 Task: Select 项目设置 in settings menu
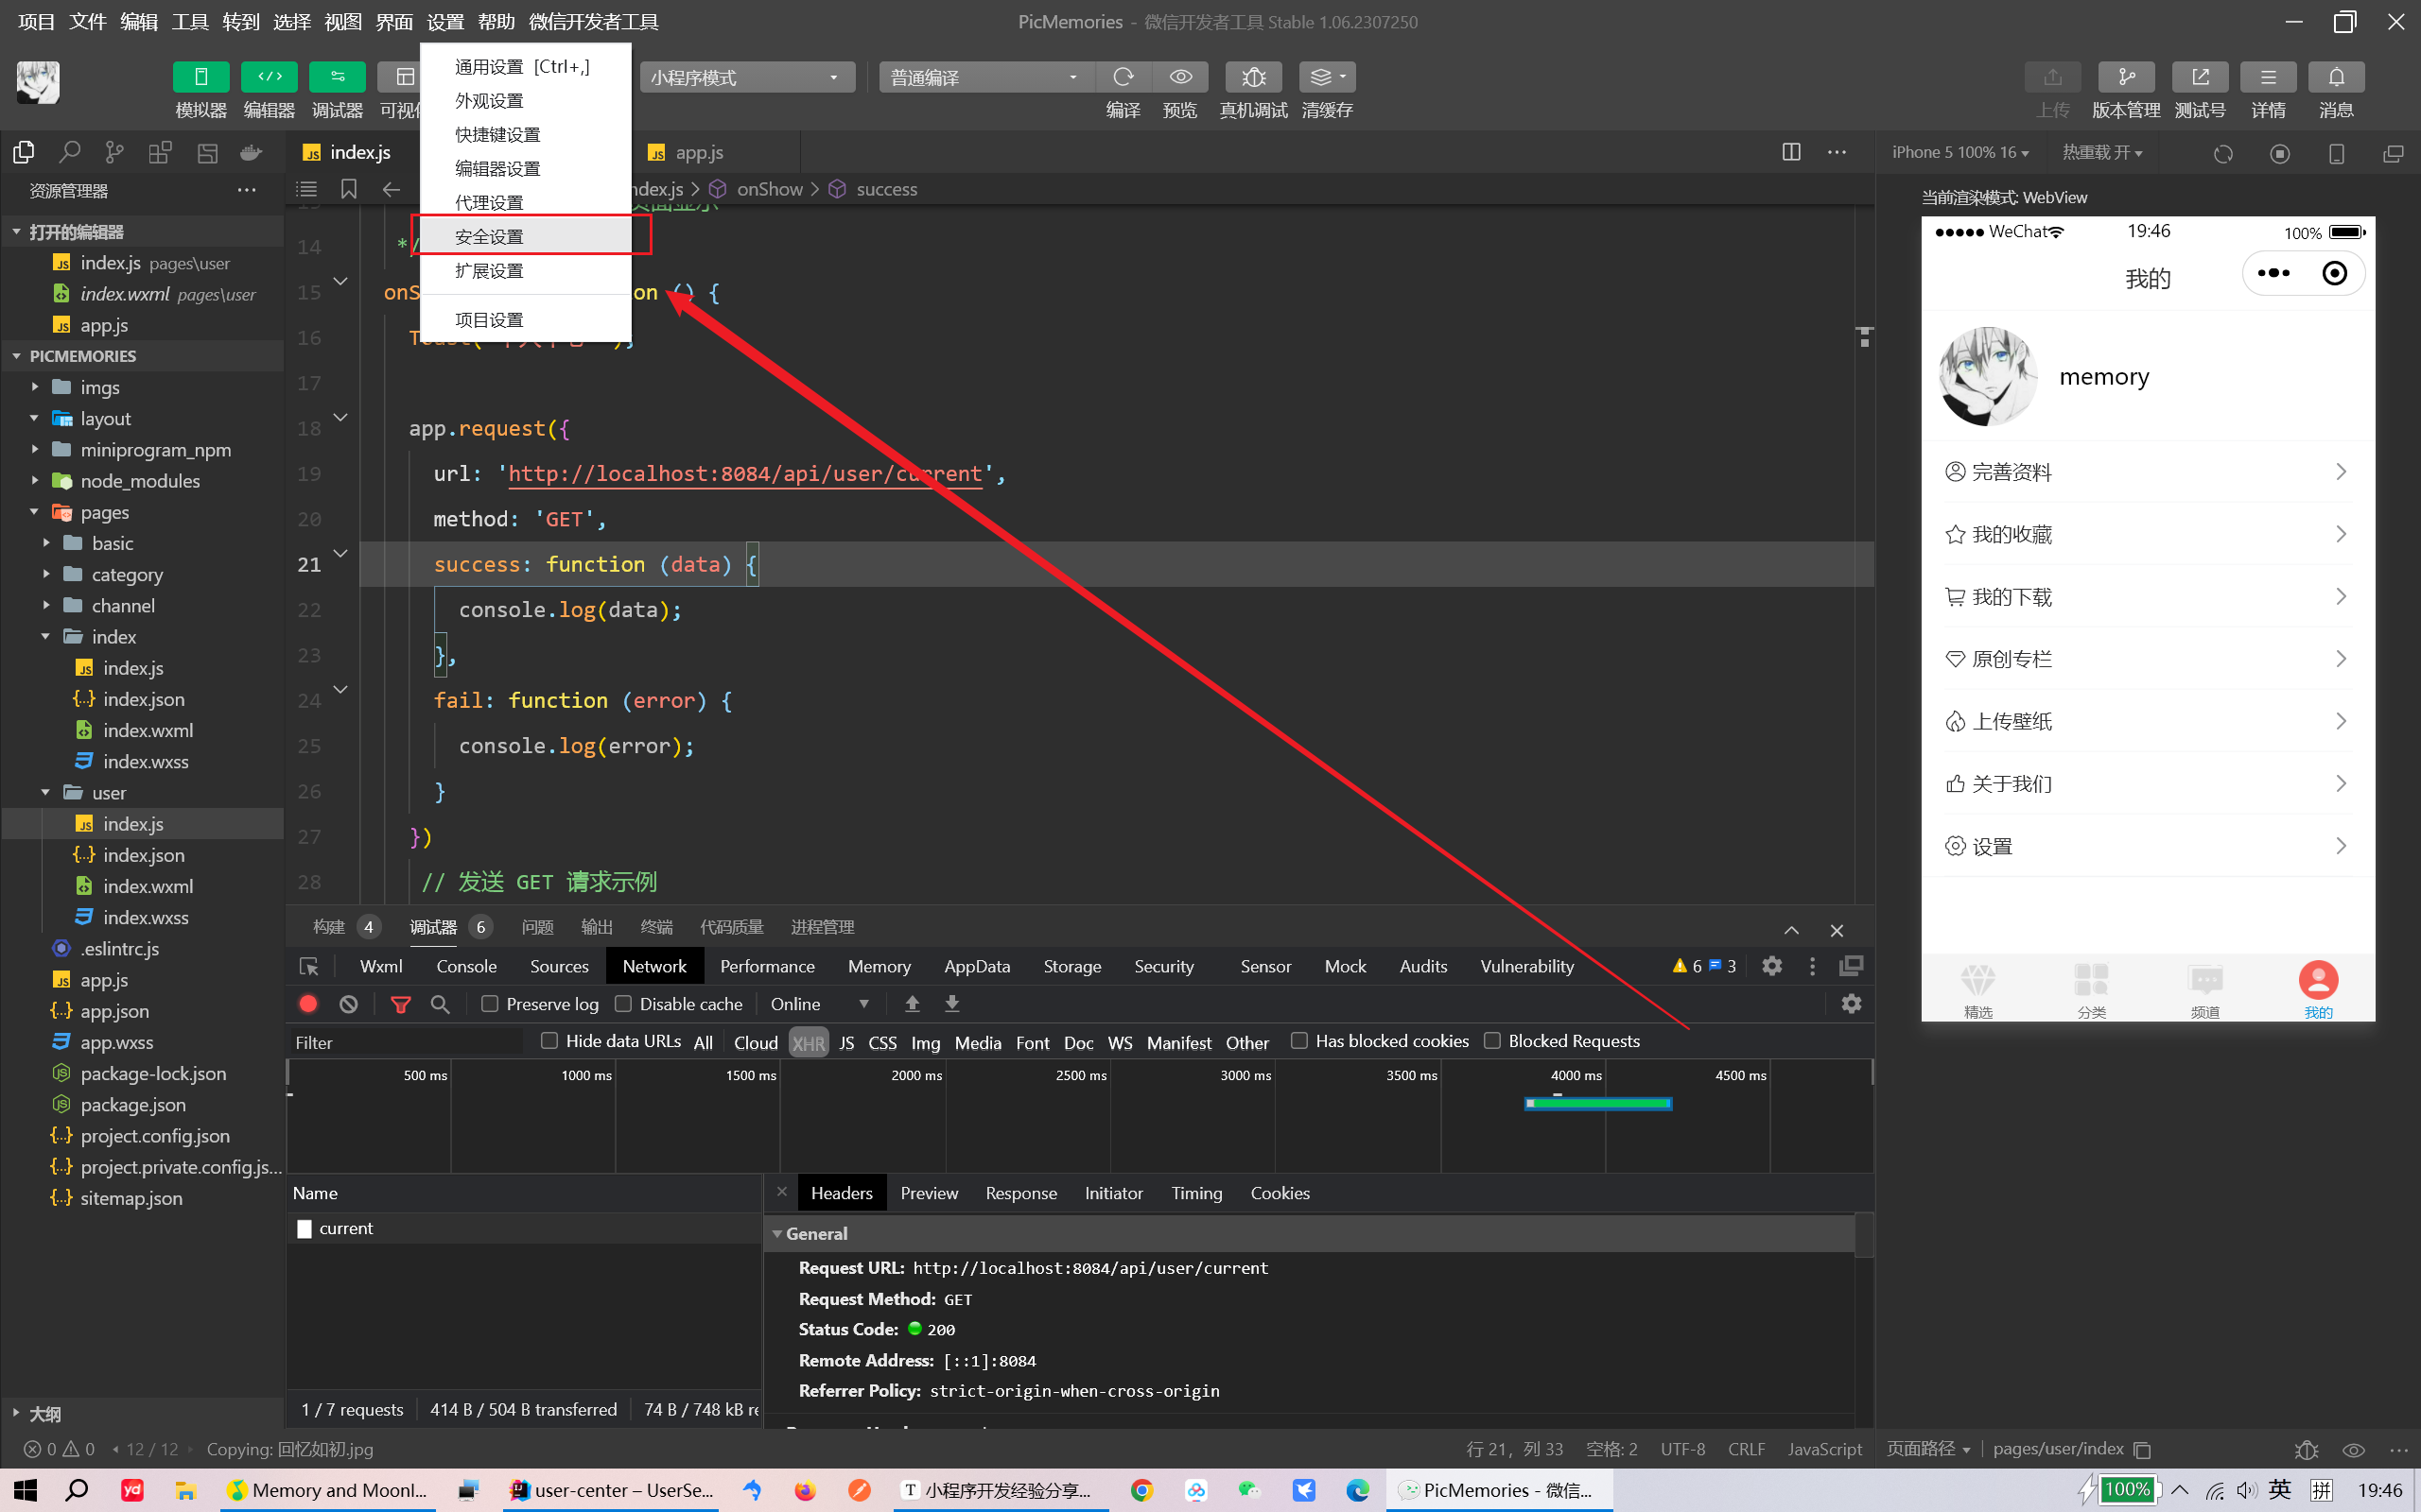pos(526,319)
